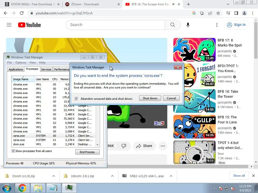Open YouTube hamburger guide menu
Image resolution: width=258 pixels, height=193 pixels.
9,25
